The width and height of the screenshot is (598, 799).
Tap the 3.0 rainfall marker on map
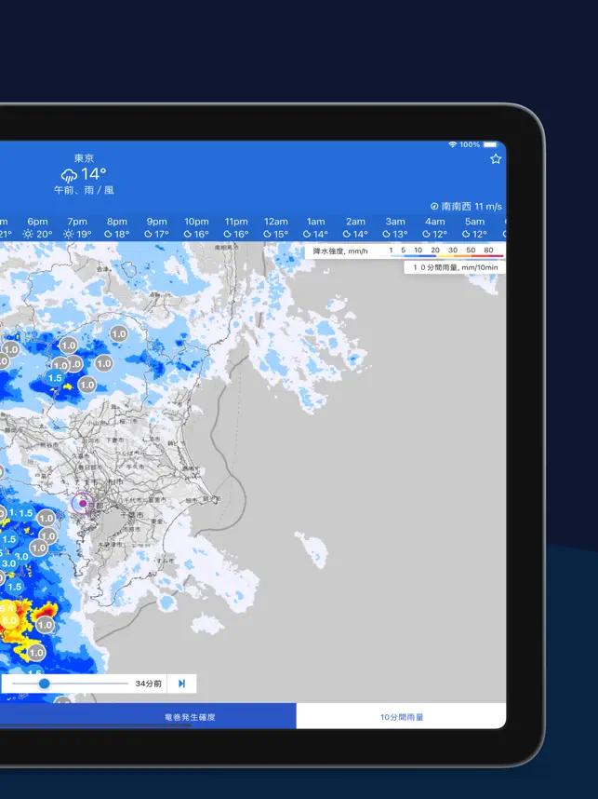coord(8,563)
